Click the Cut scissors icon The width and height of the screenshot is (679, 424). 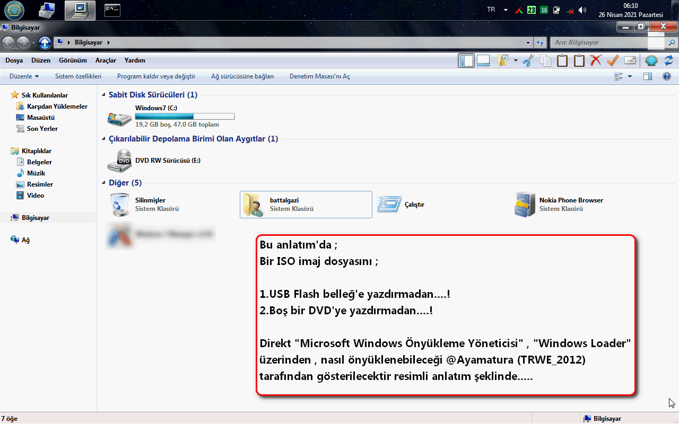click(x=528, y=60)
